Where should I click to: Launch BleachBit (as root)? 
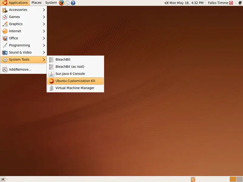[x=75, y=67]
